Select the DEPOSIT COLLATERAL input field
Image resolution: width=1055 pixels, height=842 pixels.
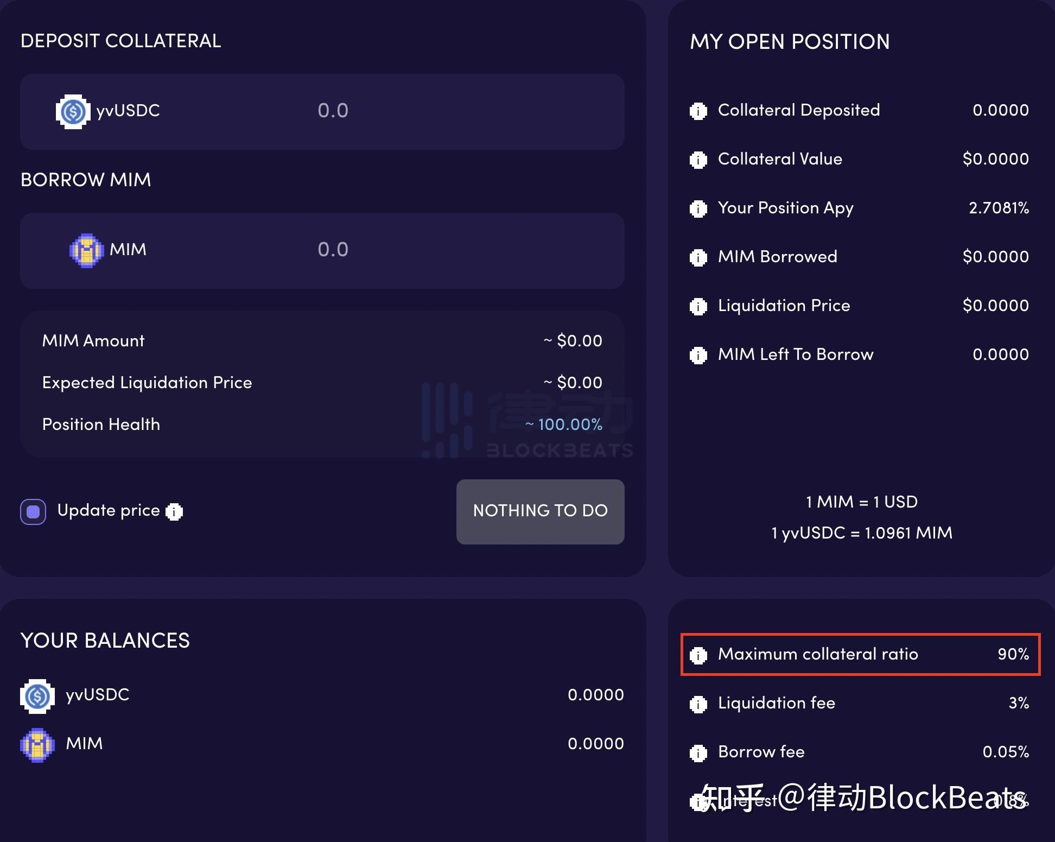[329, 110]
